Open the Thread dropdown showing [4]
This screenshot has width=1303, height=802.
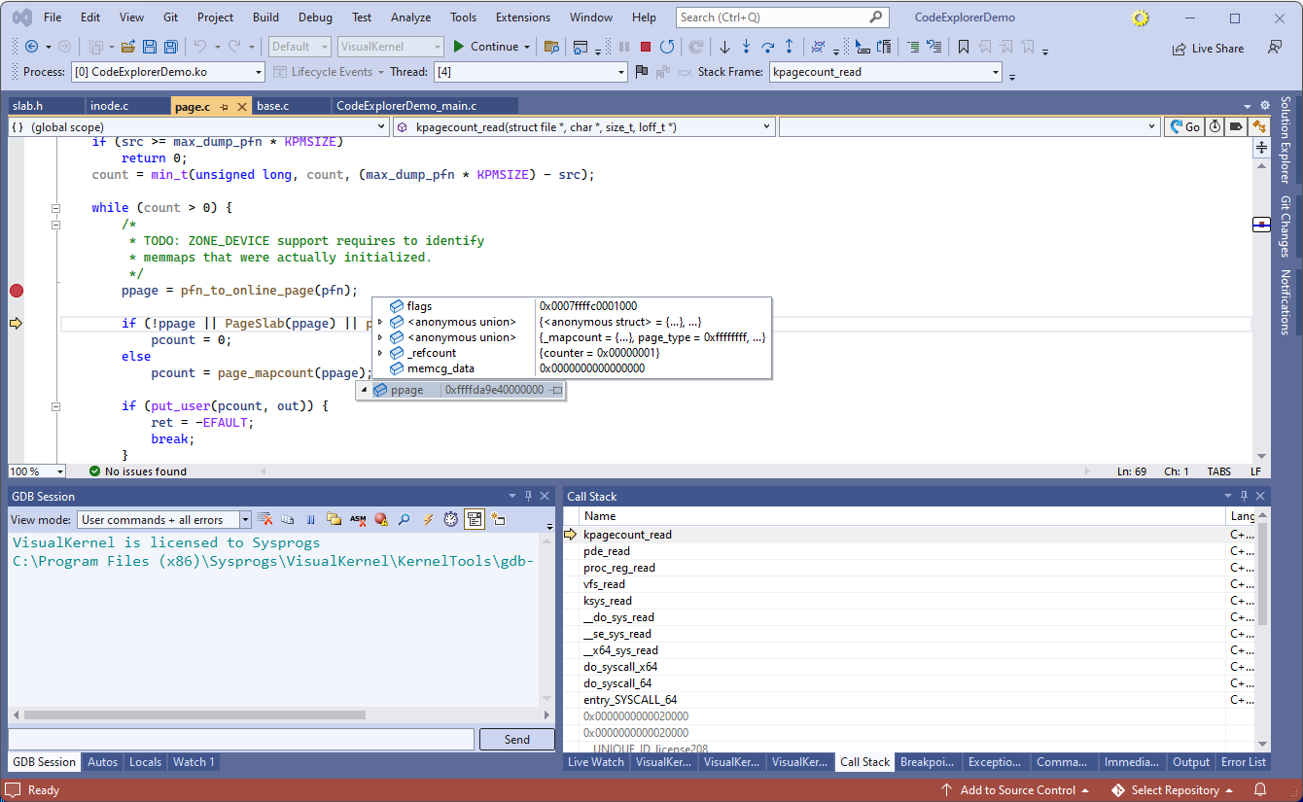click(x=530, y=72)
